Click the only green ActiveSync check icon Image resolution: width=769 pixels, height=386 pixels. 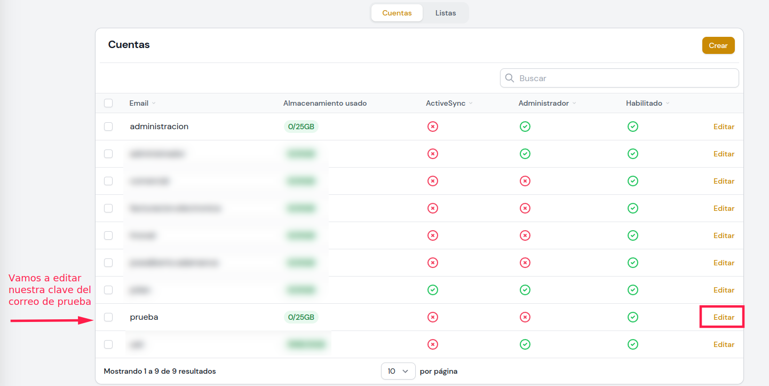pos(433,290)
